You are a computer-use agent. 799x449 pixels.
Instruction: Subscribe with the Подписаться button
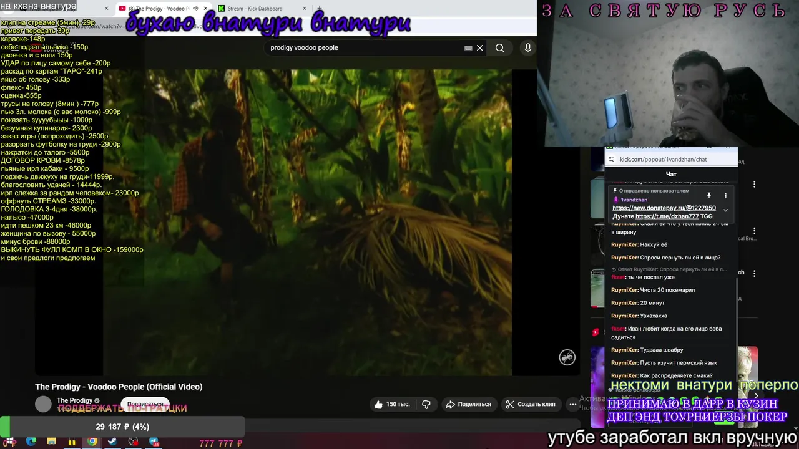(145, 404)
